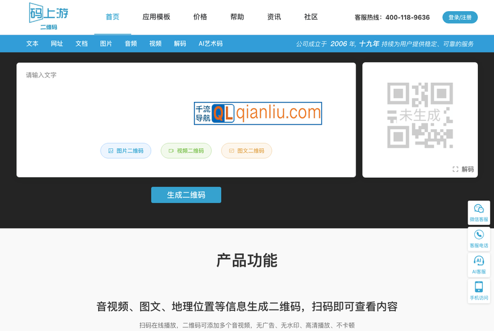Select the 文档 QR type tab
494x331 pixels.
pyautogui.click(x=82, y=44)
